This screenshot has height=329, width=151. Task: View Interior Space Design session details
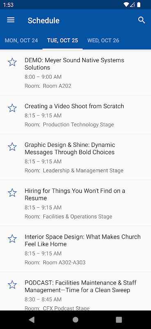75,249
